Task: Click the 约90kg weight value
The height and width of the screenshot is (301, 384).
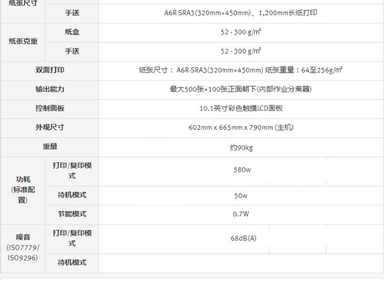Action: (x=240, y=147)
